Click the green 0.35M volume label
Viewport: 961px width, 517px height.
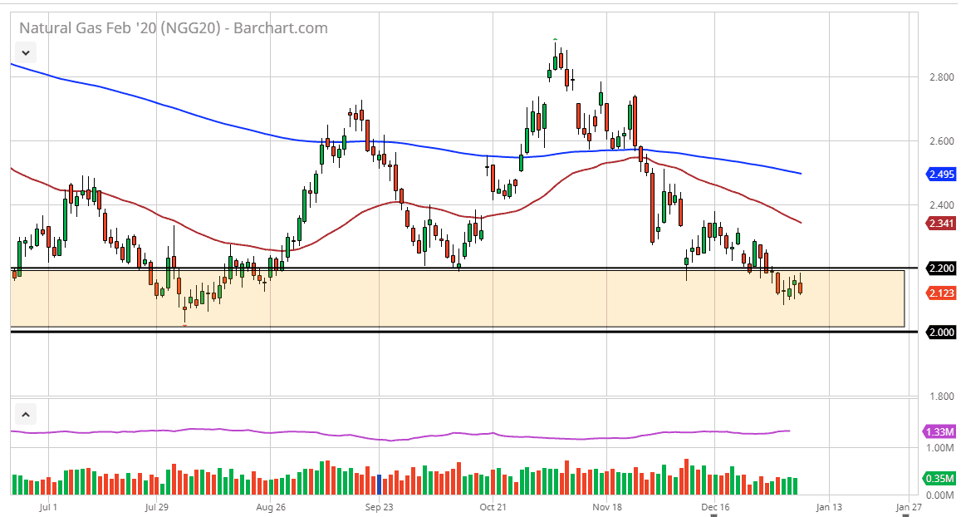click(x=940, y=479)
